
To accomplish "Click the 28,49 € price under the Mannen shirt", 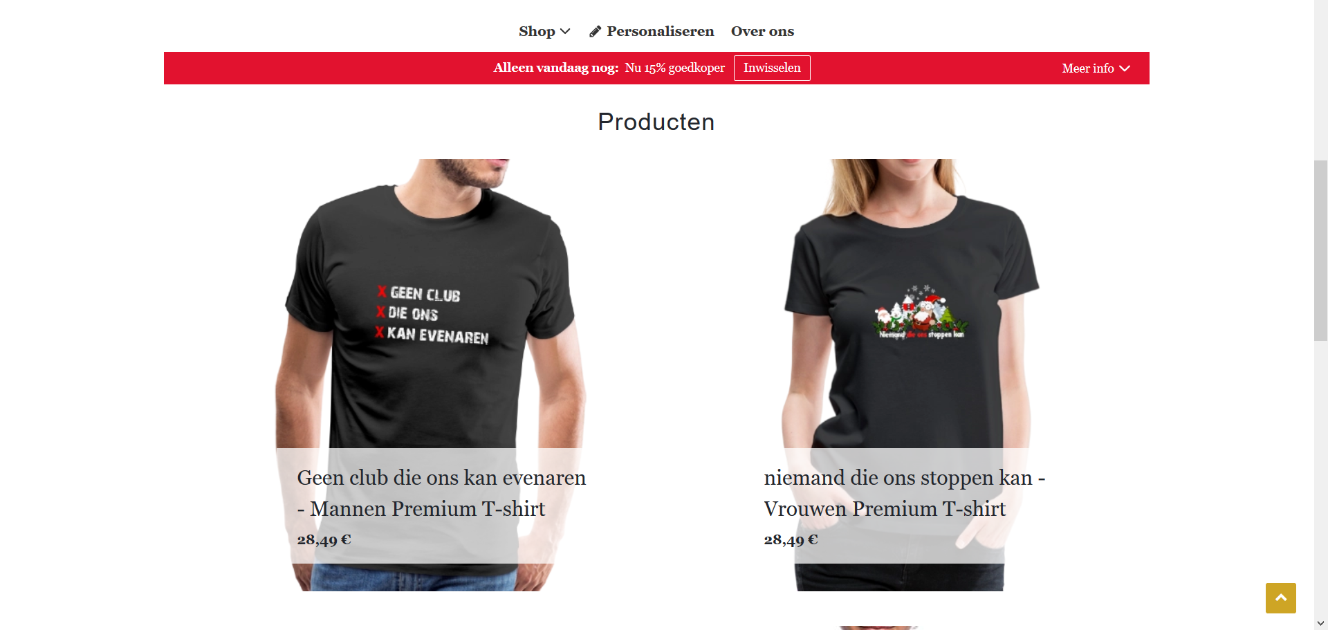I will click(x=324, y=539).
